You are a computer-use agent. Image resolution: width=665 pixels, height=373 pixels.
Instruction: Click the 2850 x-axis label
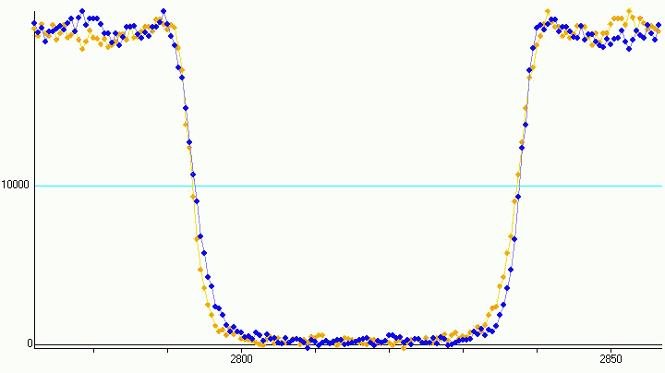pyautogui.click(x=611, y=359)
